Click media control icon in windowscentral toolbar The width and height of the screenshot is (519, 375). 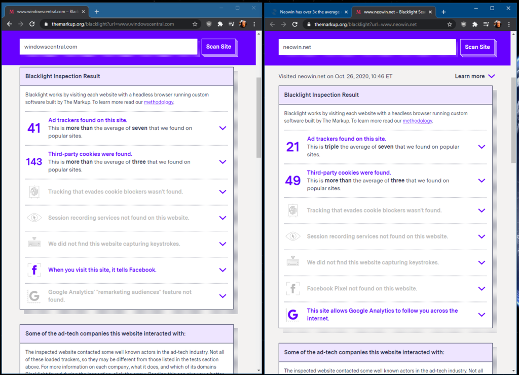pyautogui.click(x=231, y=24)
